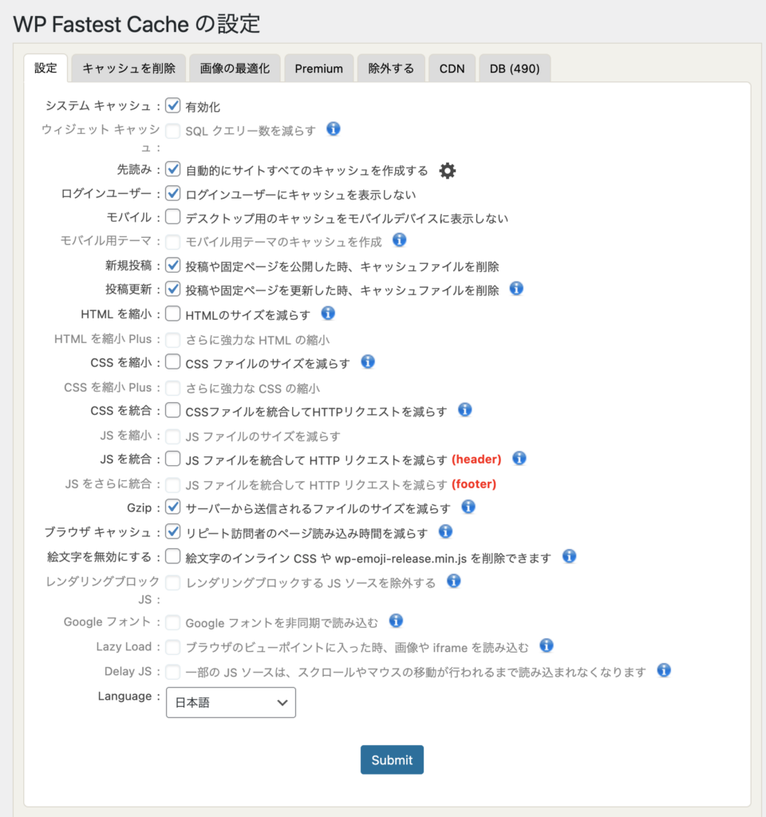View info for the Lazy Load option
This screenshot has height=817, width=766.
[x=546, y=647]
